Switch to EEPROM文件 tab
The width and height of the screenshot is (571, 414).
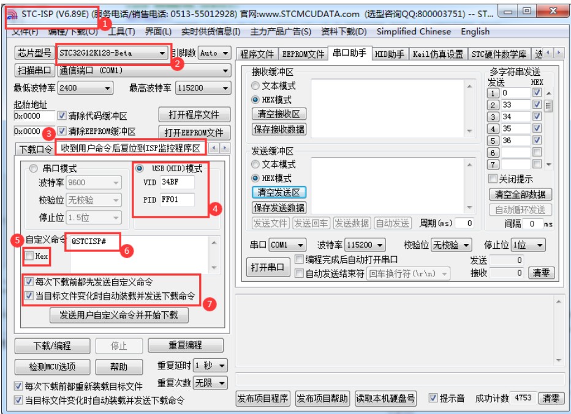tap(303, 54)
